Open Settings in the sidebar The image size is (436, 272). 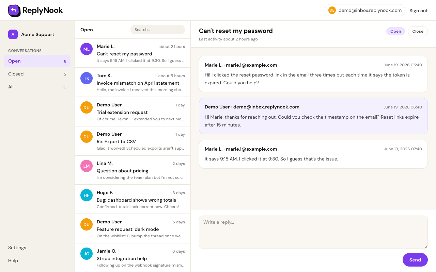37,248
